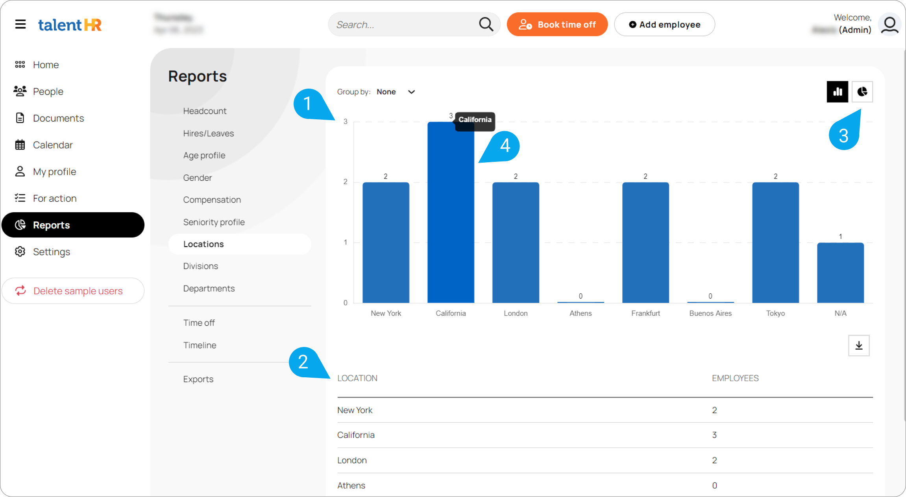The height and width of the screenshot is (497, 906).
Task: Click the Calendar icon in sidebar
Action: [x=20, y=145]
